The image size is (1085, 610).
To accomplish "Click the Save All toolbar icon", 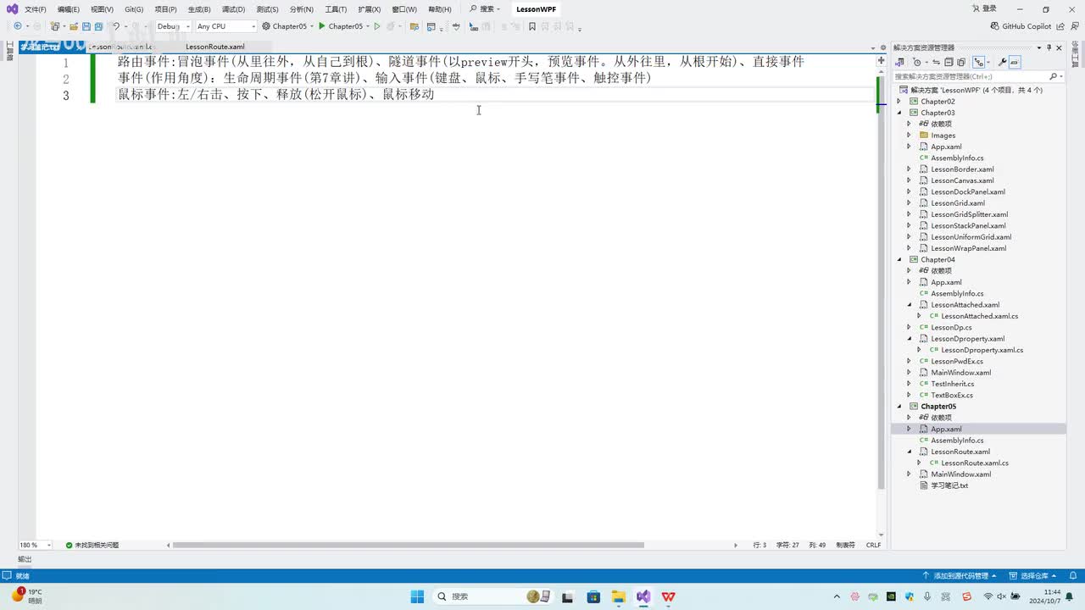I will coord(97,26).
